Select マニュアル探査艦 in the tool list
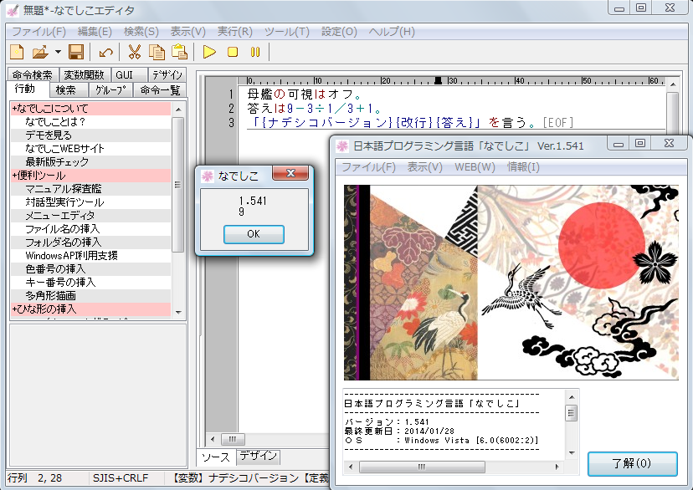Screen dimensions: 693x490 (x=62, y=189)
